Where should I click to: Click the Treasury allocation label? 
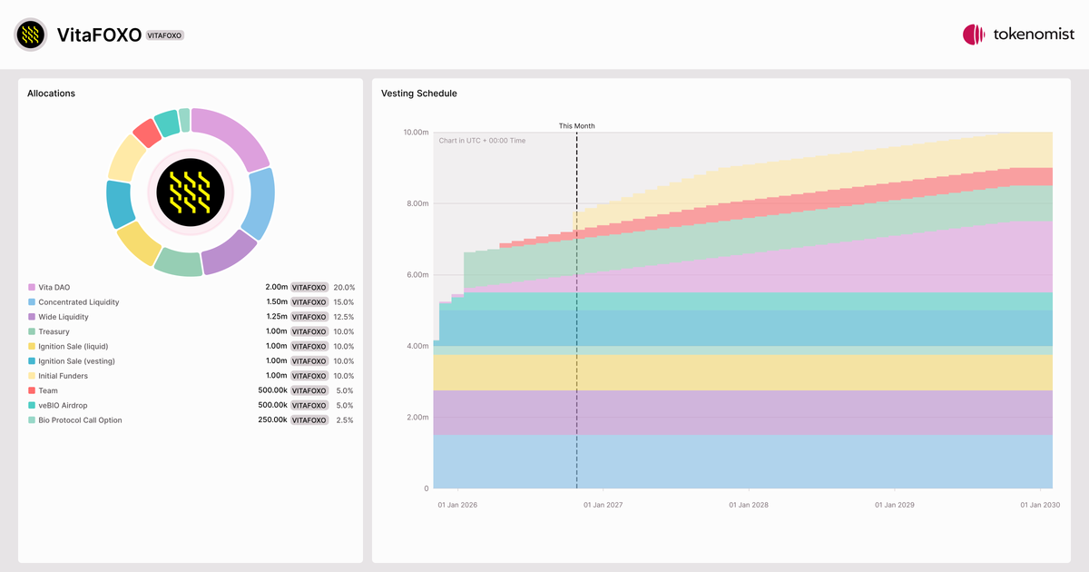[x=54, y=331]
